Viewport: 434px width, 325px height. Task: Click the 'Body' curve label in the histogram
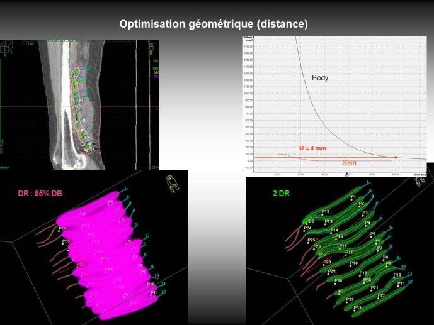coord(320,78)
